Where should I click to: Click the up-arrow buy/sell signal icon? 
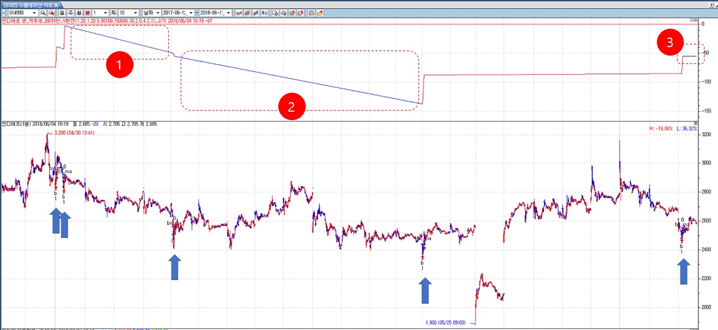pyautogui.click(x=265, y=12)
